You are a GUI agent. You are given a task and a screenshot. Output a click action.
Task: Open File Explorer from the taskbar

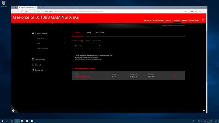coord(22,121)
